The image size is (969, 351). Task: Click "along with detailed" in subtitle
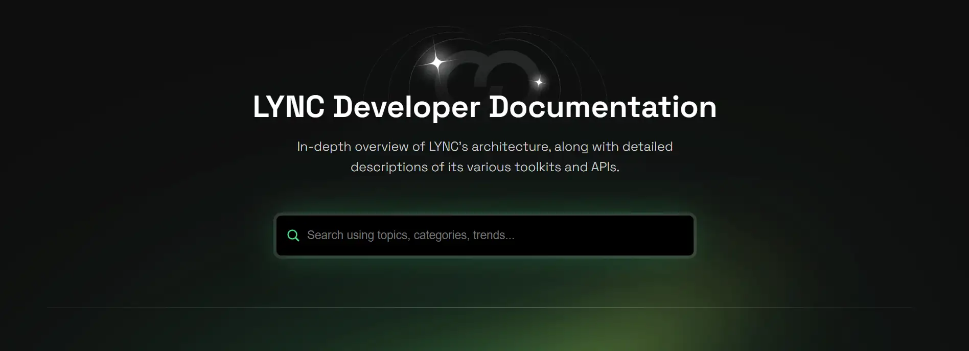pos(613,147)
